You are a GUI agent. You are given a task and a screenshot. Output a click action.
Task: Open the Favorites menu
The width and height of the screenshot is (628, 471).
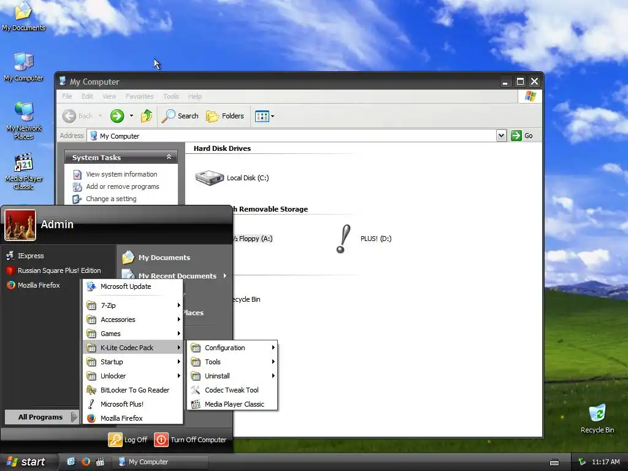click(x=139, y=96)
